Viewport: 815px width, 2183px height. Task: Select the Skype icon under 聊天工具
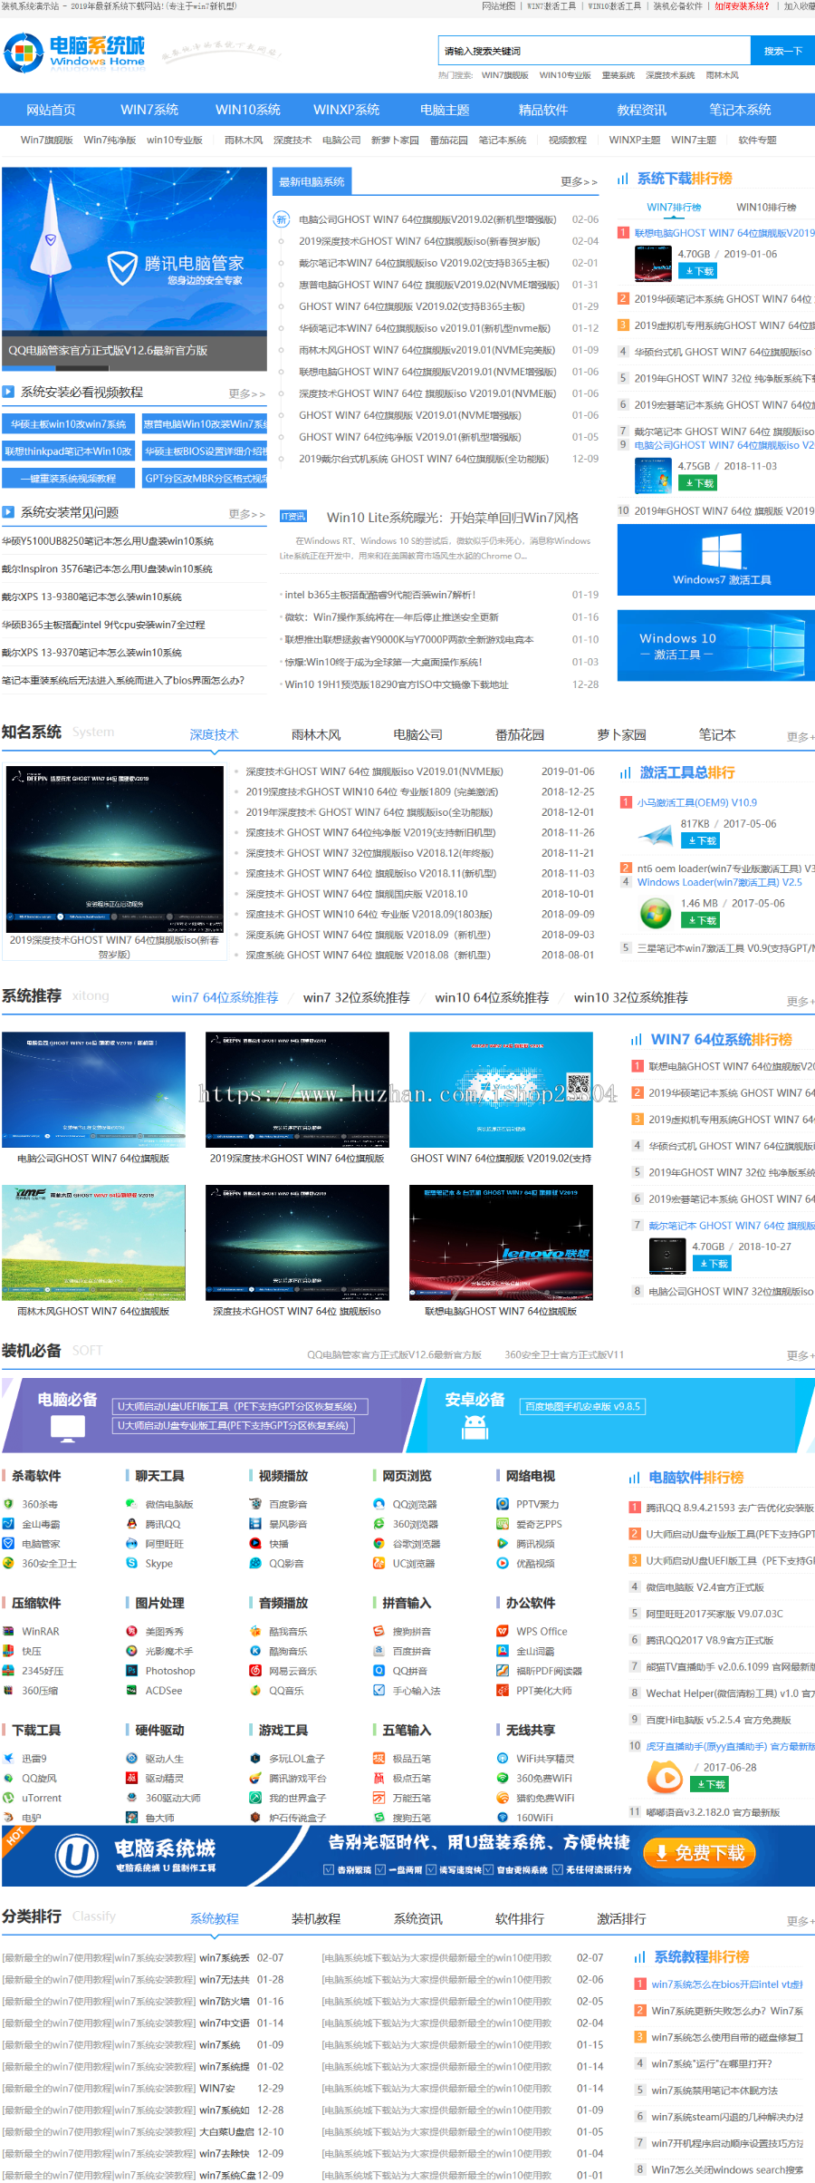pos(132,1563)
